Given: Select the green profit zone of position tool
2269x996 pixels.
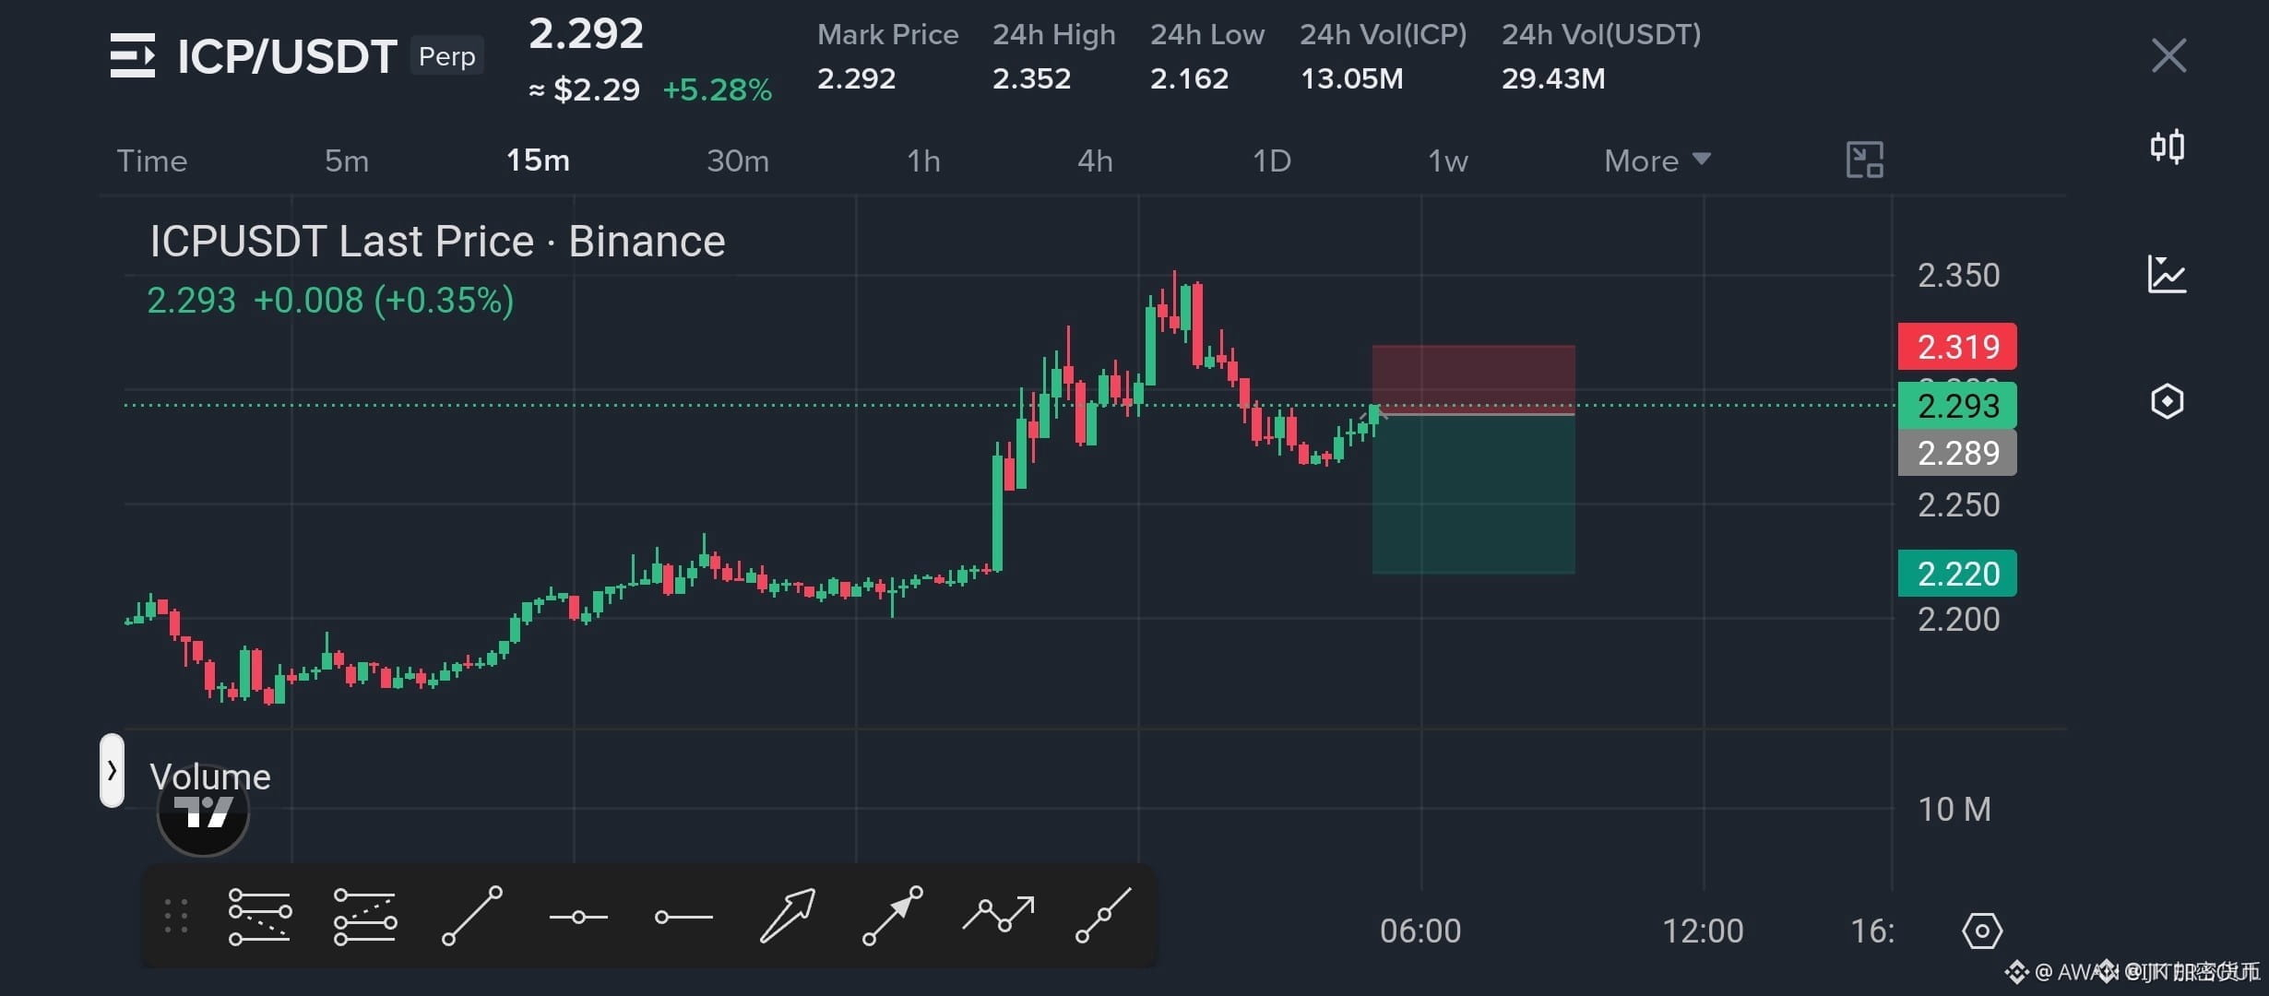Looking at the screenshot, I should pyautogui.click(x=1473, y=494).
